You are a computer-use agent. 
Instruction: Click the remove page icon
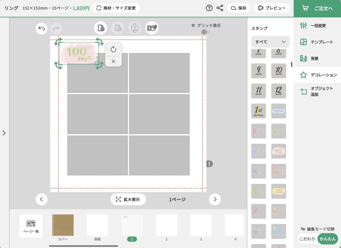coord(118,28)
